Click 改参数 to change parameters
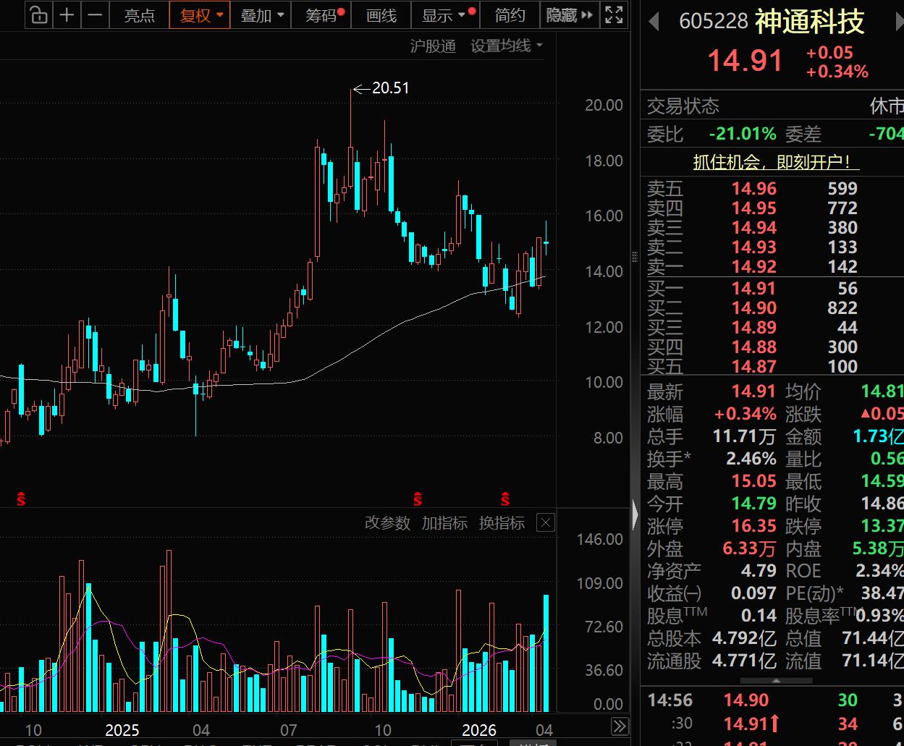The image size is (904, 746). click(387, 522)
